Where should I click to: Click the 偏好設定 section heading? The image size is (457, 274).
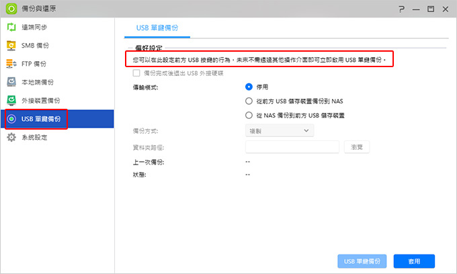(x=149, y=48)
